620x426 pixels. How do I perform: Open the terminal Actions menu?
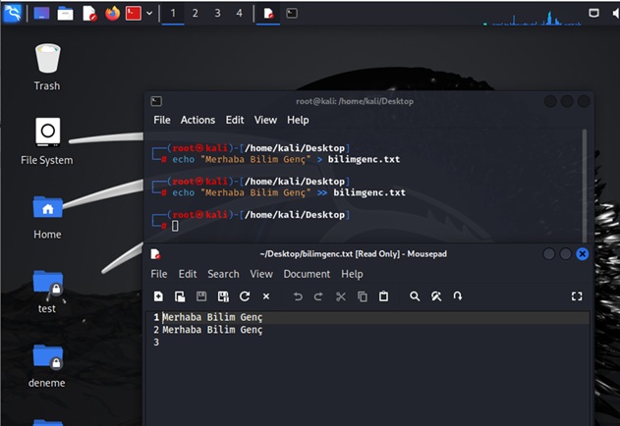tap(197, 120)
